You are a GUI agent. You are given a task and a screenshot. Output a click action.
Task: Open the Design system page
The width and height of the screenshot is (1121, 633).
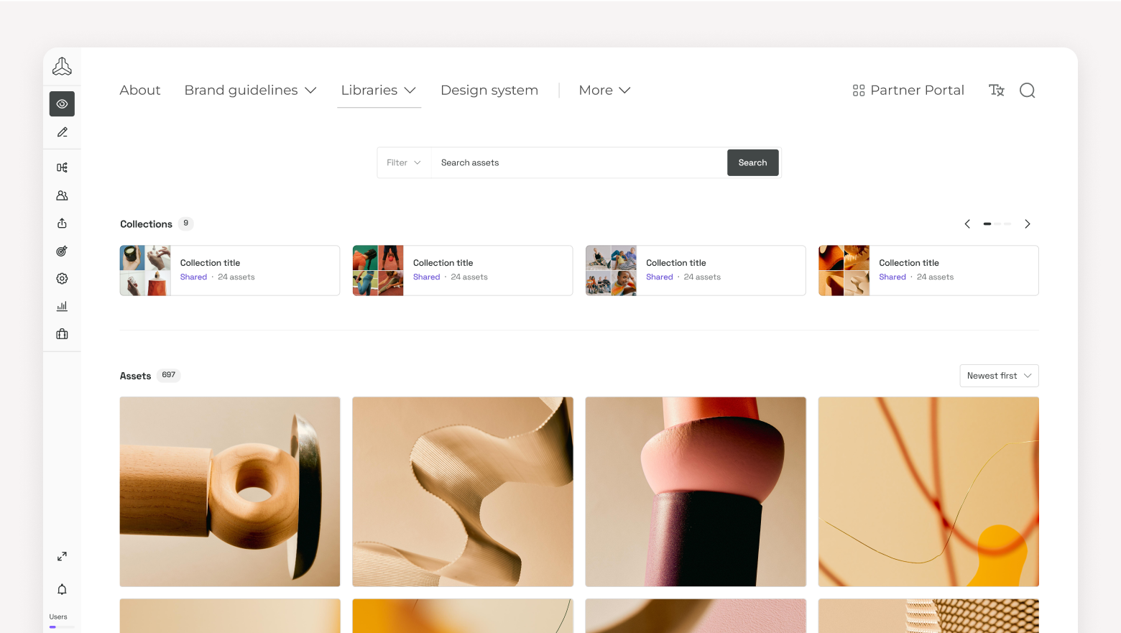coord(489,90)
